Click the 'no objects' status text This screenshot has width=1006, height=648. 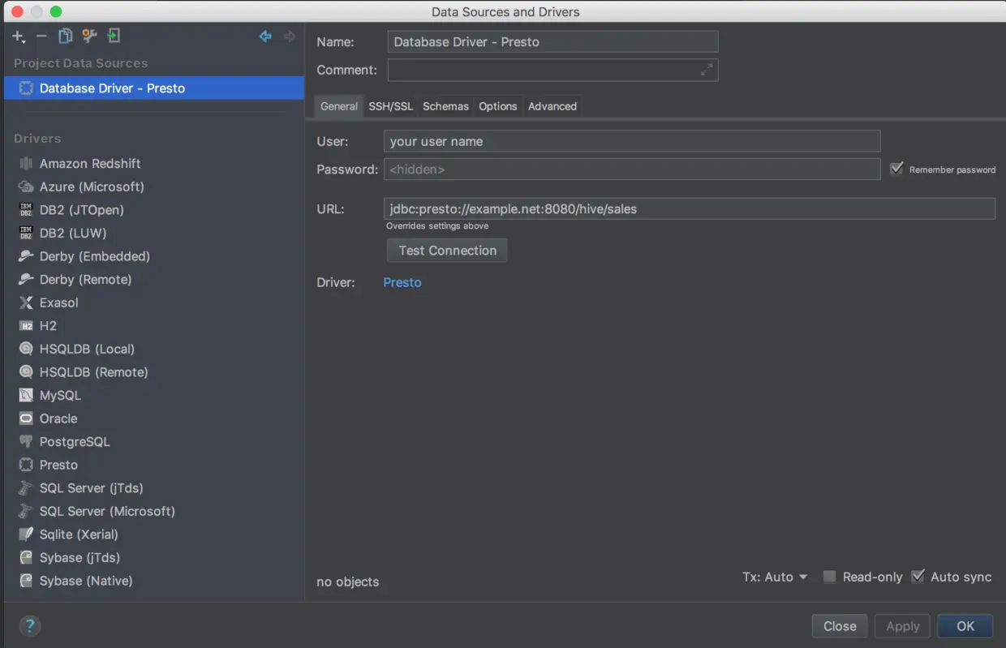tap(347, 581)
